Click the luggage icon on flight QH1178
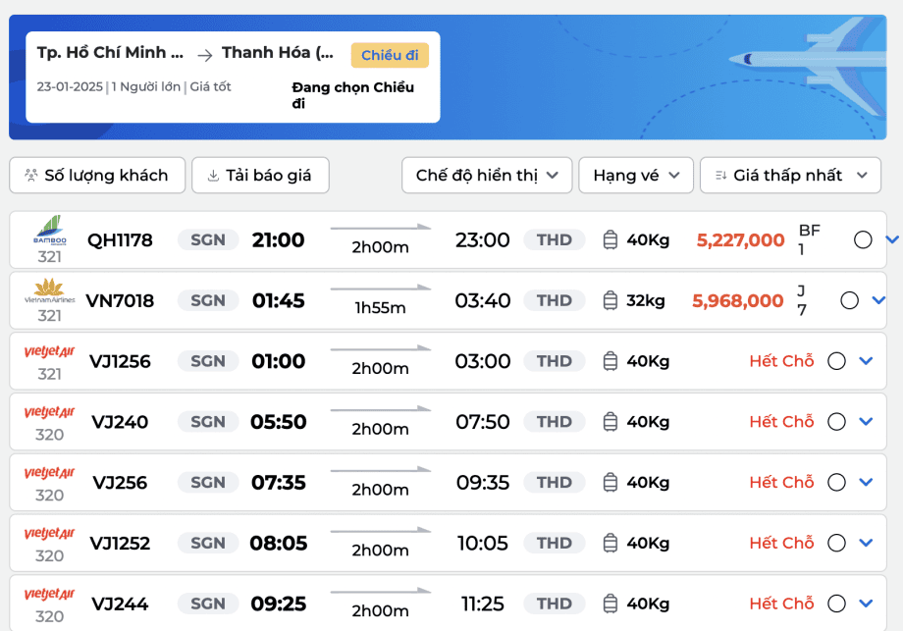This screenshot has width=903, height=631. tap(611, 240)
